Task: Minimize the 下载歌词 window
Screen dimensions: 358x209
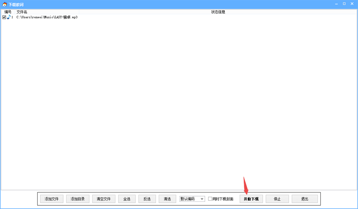Action: pos(337,4)
